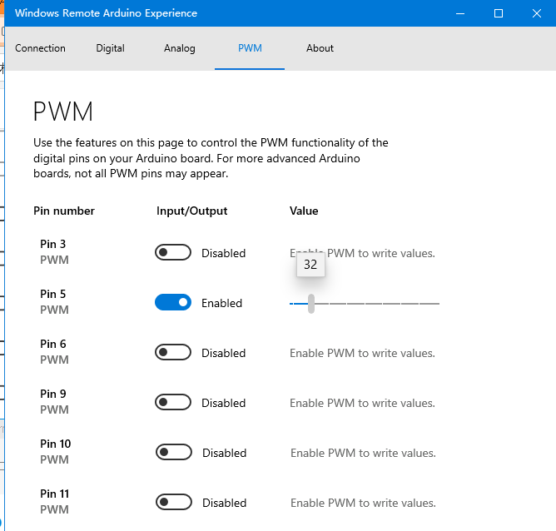This screenshot has width=556, height=531.
Task: Click the far right end of Pin 5 slider track
Action: pyautogui.click(x=437, y=304)
